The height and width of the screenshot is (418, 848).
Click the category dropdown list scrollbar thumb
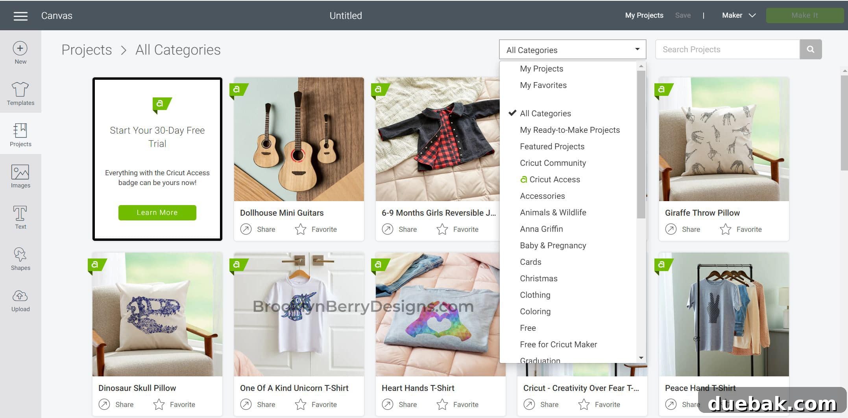[641, 144]
